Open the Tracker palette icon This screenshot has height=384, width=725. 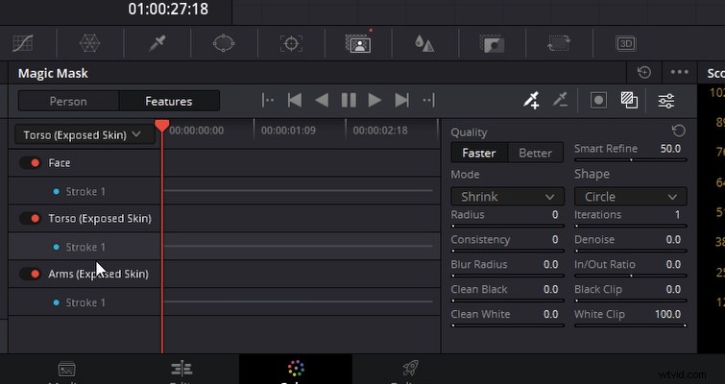[291, 43]
